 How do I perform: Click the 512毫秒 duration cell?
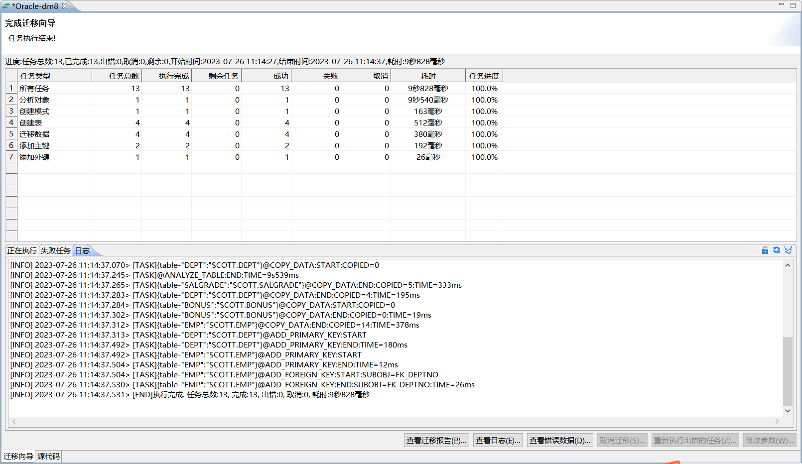(x=428, y=122)
